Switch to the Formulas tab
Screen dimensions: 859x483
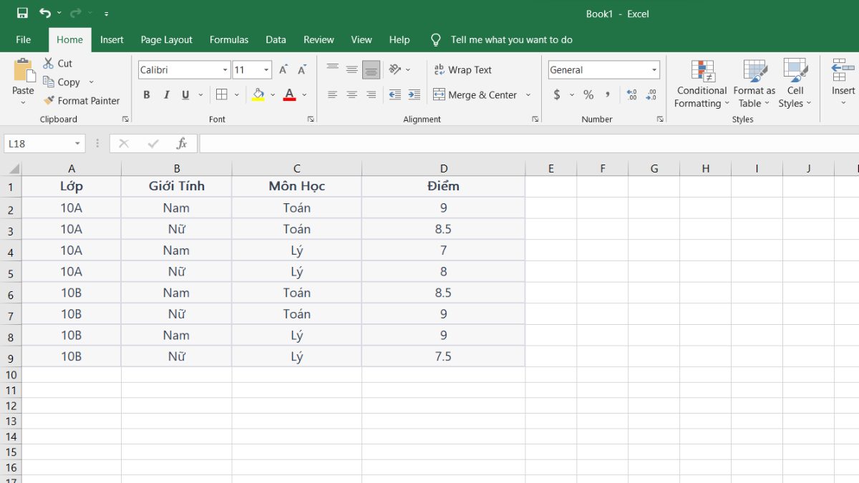click(229, 40)
